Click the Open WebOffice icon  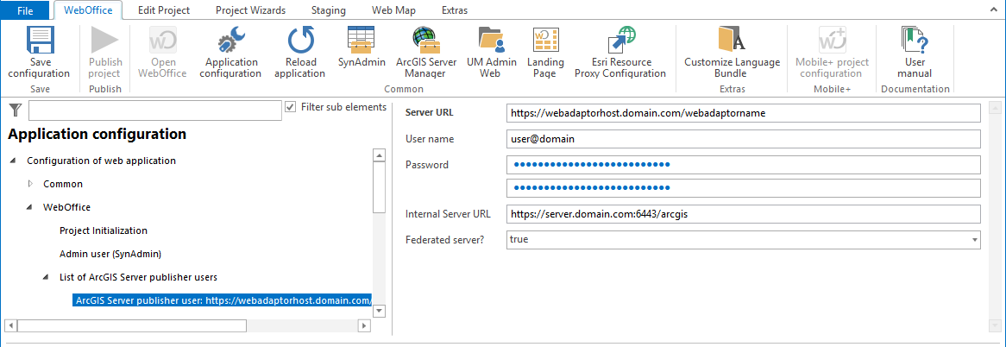coord(163,41)
